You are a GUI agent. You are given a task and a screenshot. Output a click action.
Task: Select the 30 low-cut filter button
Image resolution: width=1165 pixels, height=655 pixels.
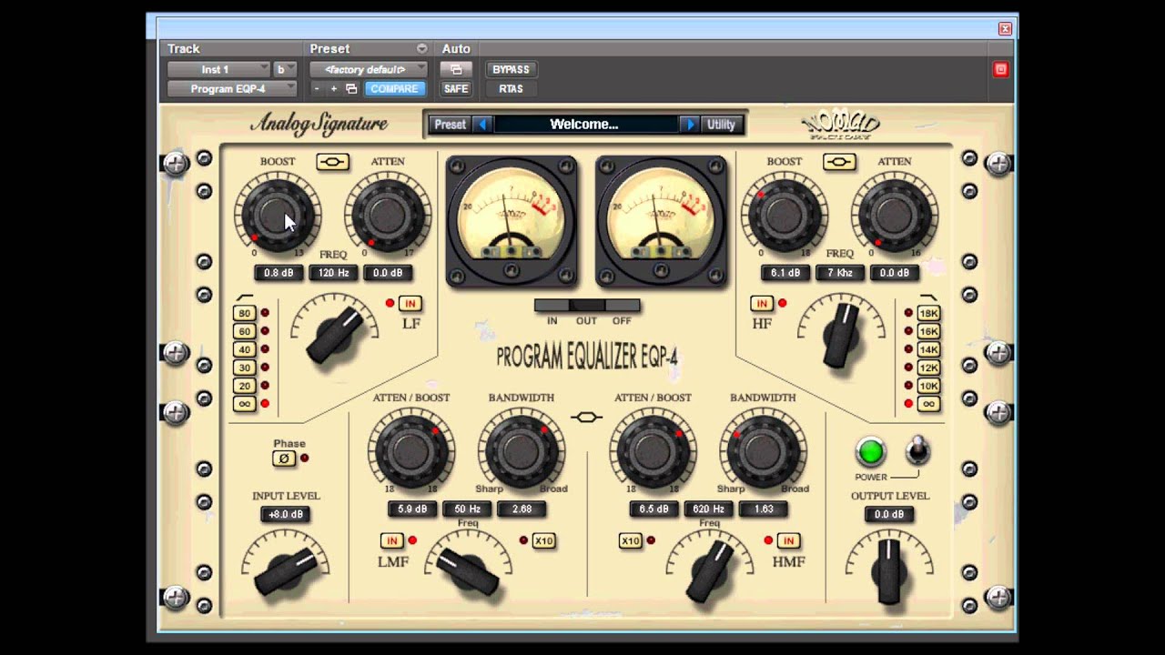pyautogui.click(x=244, y=368)
